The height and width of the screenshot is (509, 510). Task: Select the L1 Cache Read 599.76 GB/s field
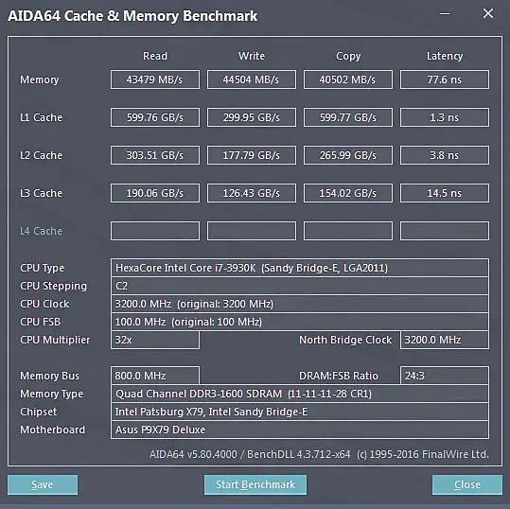point(155,117)
